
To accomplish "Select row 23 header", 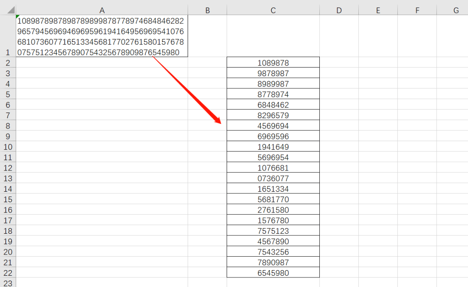I will point(7,283).
